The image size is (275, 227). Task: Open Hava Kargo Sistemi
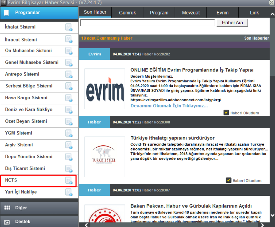pyautogui.click(x=39, y=98)
